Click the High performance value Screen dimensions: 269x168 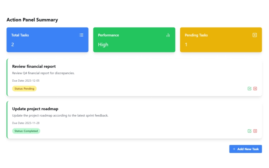[x=103, y=45]
